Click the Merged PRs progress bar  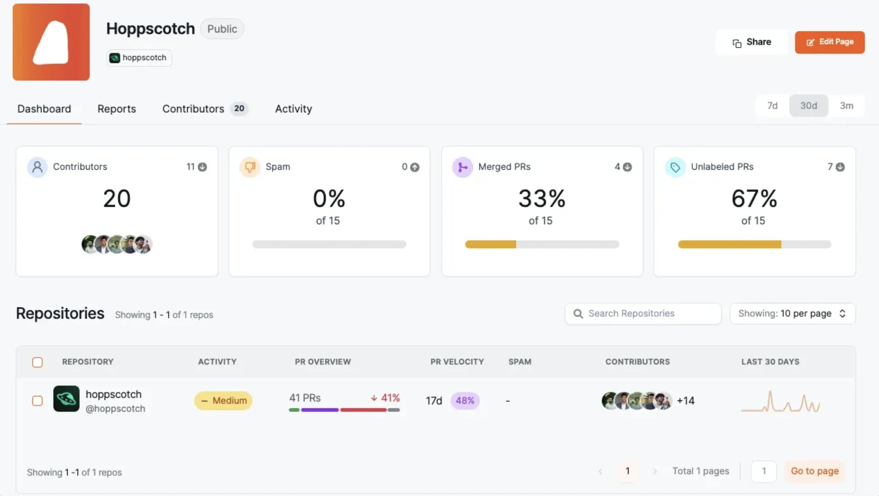[541, 245]
